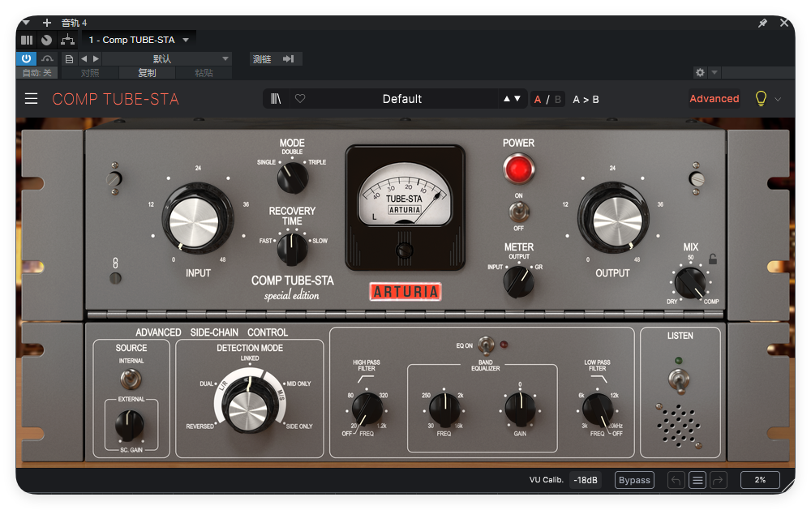The width and height of the screenshot is (811, 510).
Task: Click the 粘贴 paste button
Action: tap(204, 73)
